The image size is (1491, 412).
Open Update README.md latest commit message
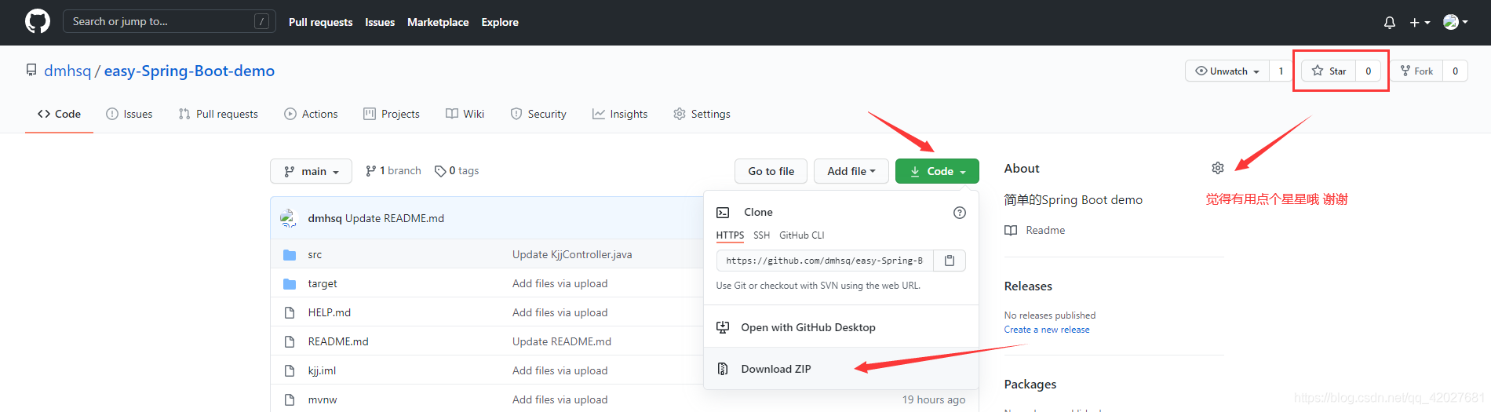(x=395, y=218)
